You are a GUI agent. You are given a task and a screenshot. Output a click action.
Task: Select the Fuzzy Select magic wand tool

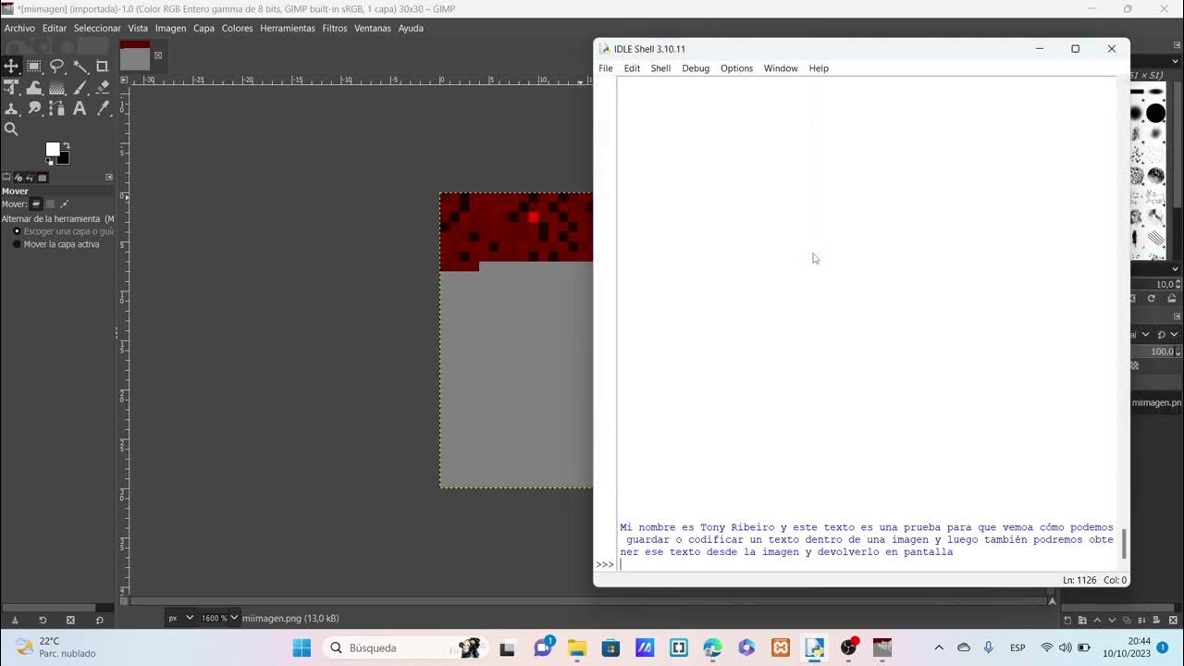[80, 66]
